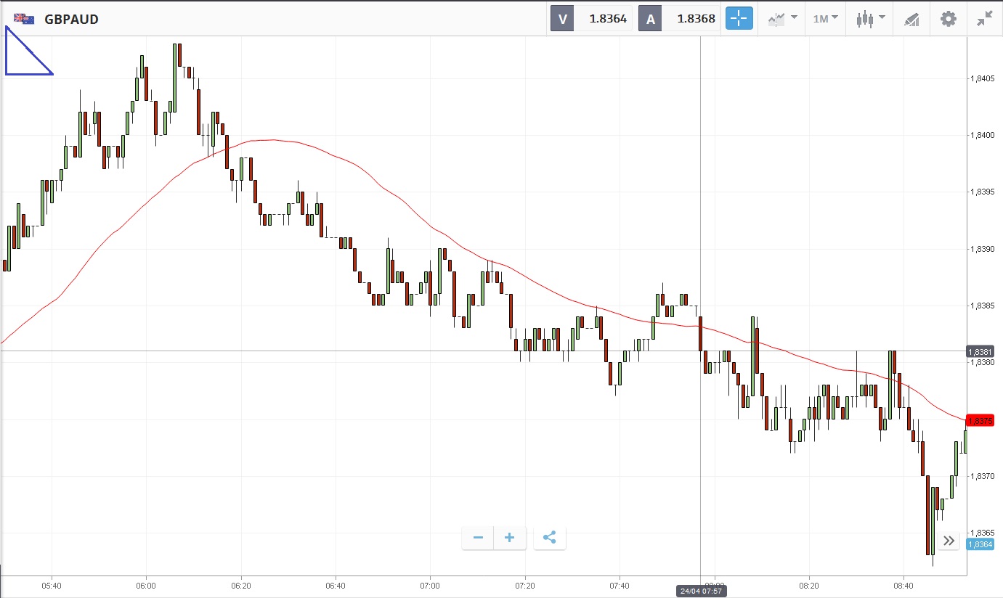1003x598 pixels.
Task: Share the chart
Action: (x=550, y=538)
